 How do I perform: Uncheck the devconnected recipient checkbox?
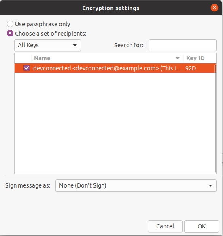[27, 68]
